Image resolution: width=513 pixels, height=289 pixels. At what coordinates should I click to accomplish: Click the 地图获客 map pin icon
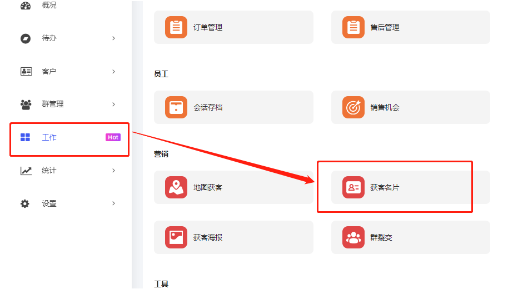(x=176, y=187)
